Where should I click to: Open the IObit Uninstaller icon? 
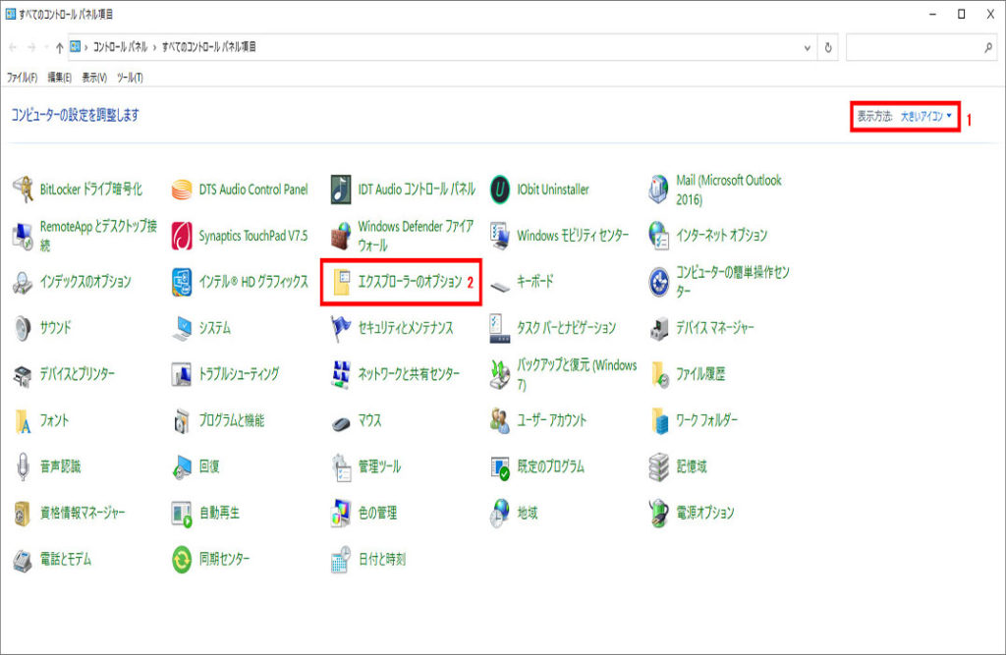click(500, 190)
